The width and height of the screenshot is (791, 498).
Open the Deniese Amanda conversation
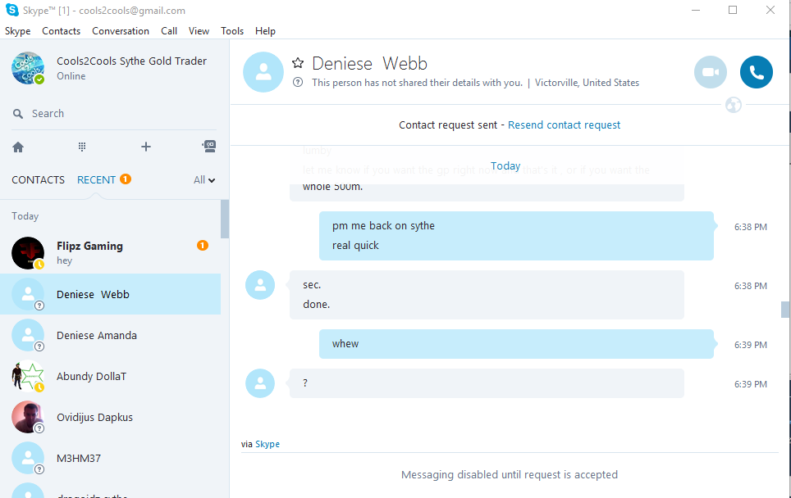tap(111, 335)
